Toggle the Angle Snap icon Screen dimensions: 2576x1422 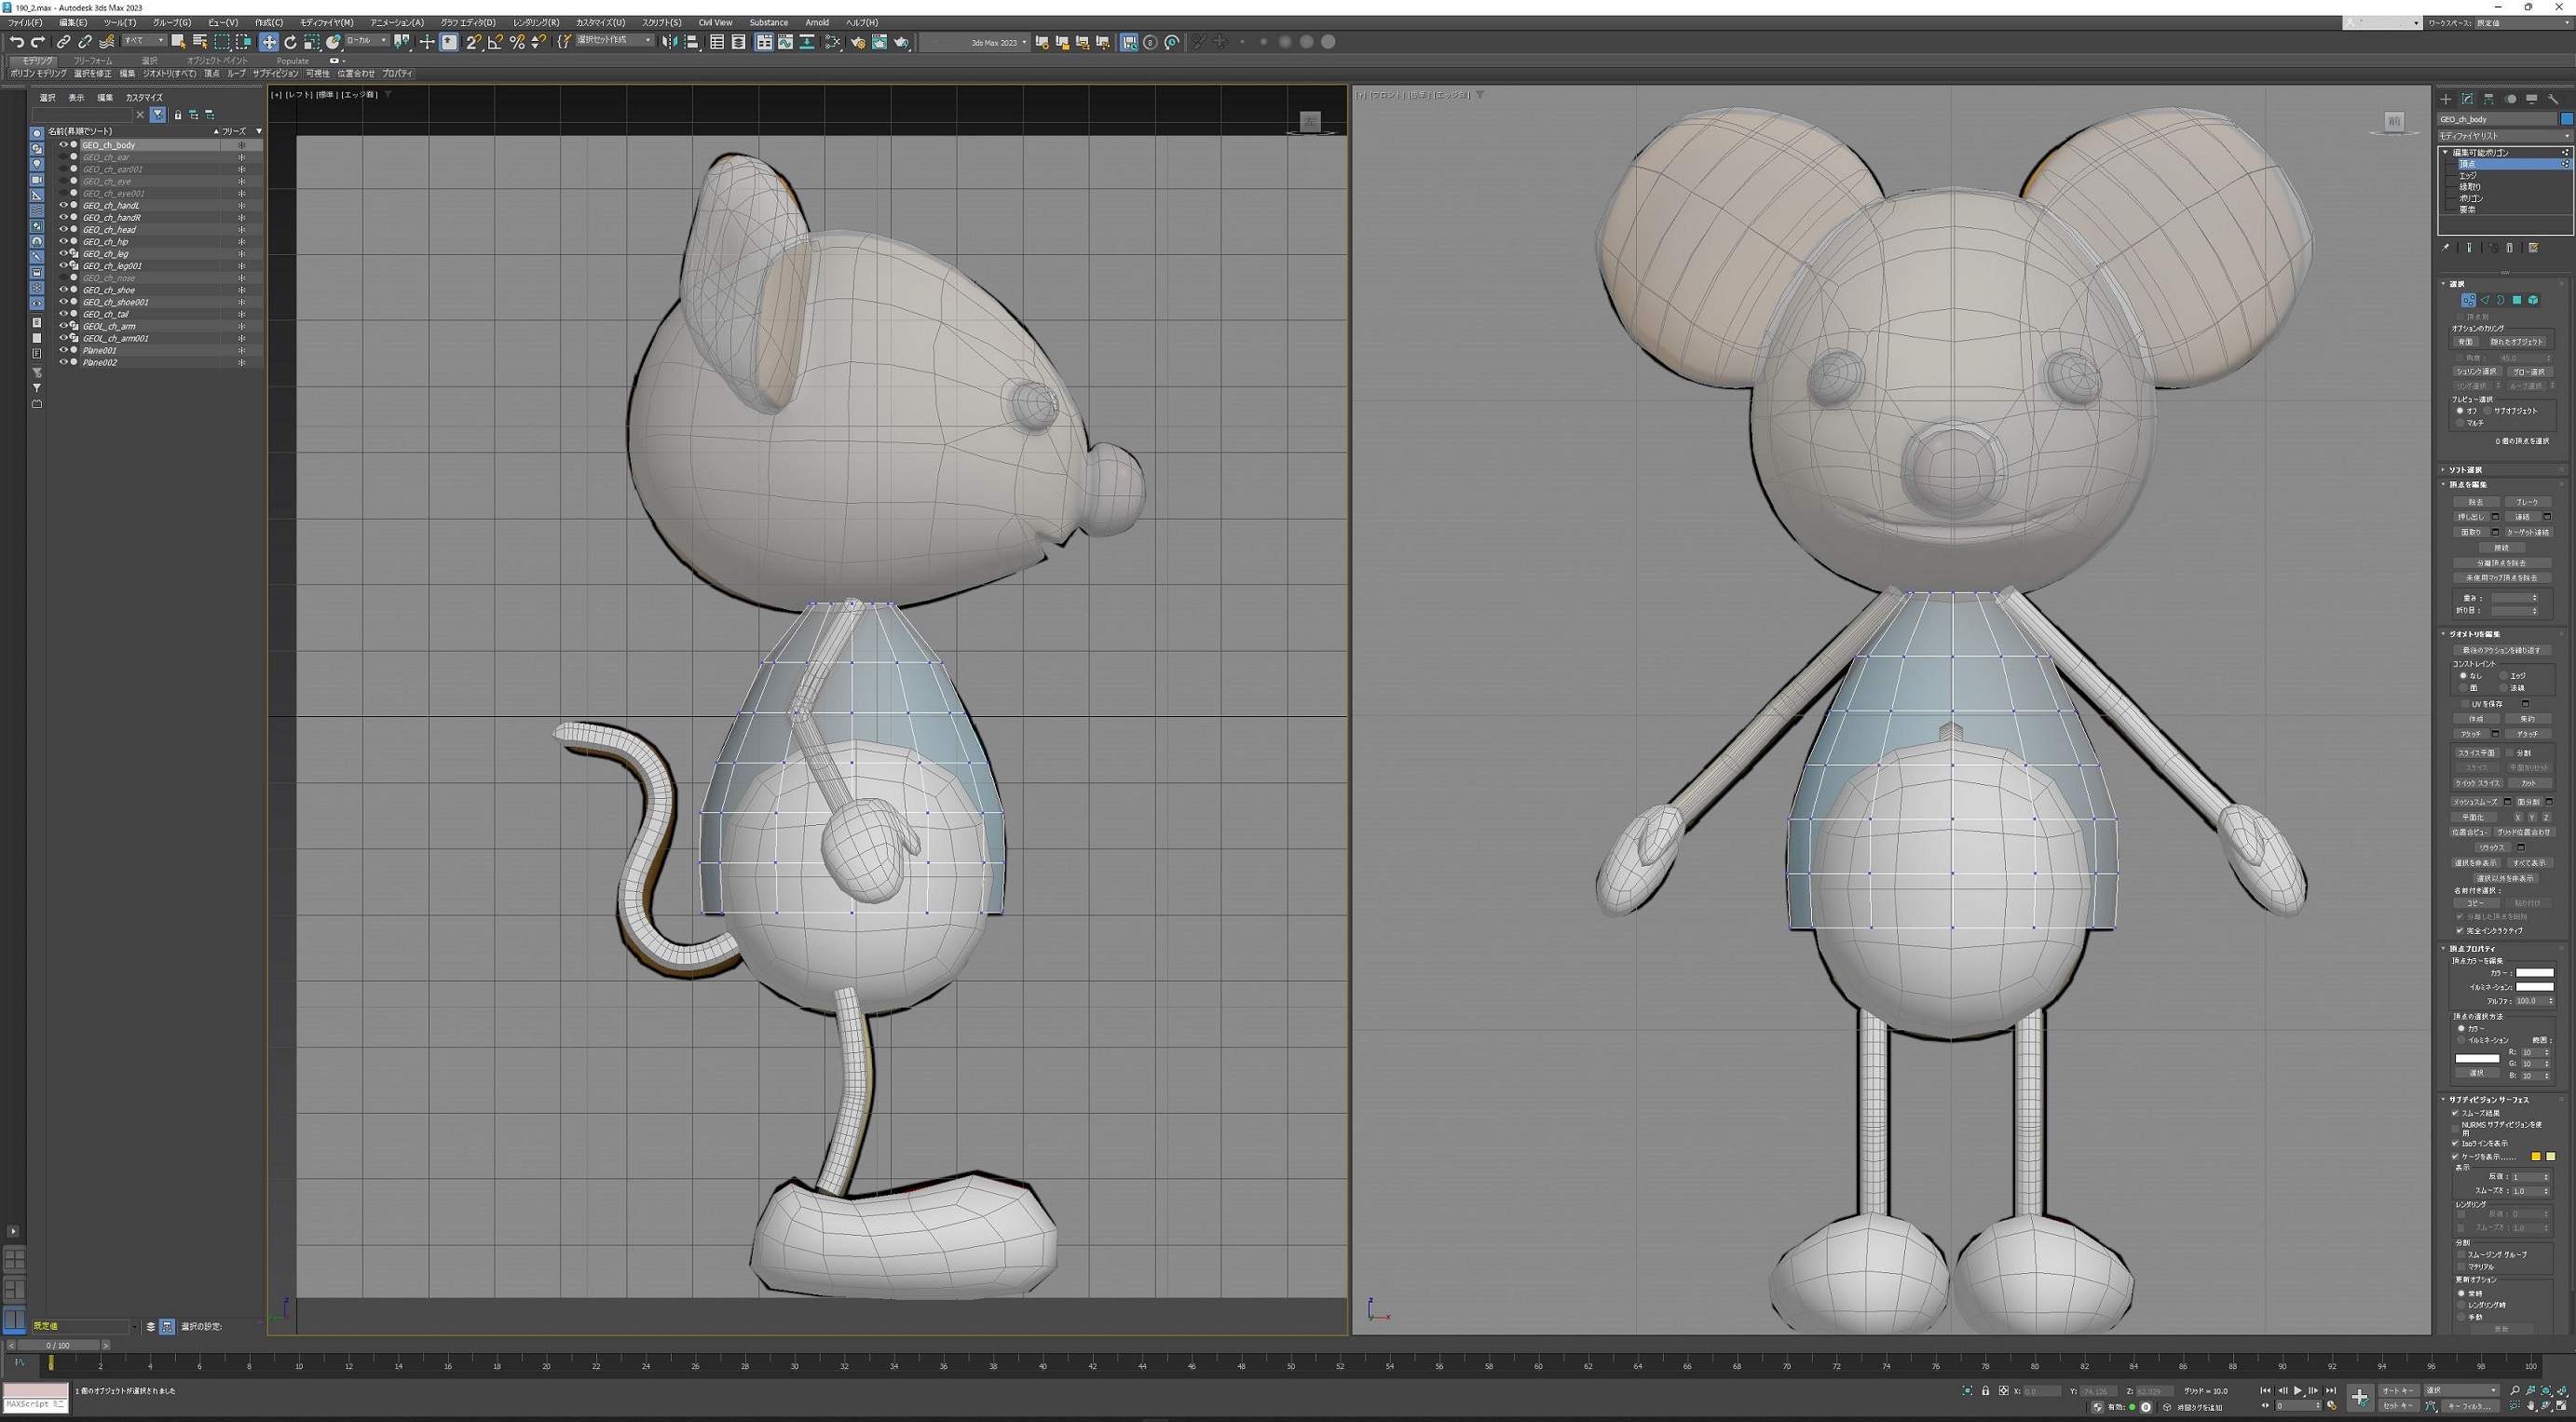[x=495, y=42]
